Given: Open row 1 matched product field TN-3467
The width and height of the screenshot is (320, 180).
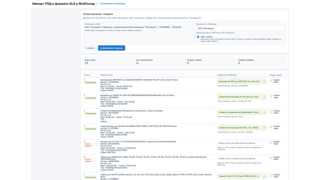Looking at the screenshot, I should [239, 81].
